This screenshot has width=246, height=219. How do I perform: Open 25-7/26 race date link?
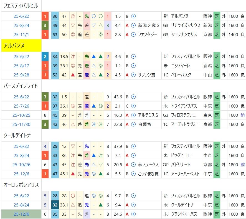point(21,106)
